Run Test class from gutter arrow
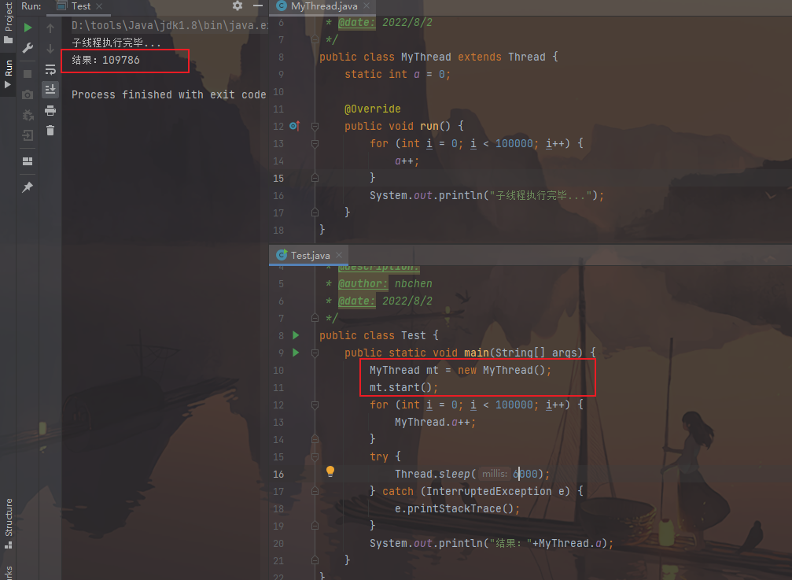The width and height of the screenshot is (792, 580). (296, 335)
